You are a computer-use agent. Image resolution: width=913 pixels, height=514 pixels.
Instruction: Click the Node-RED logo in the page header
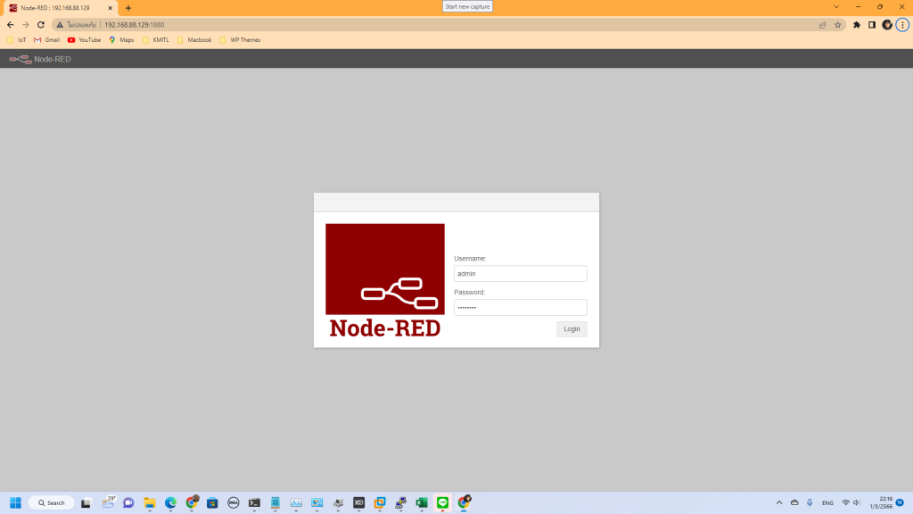[x=20, y=59]
